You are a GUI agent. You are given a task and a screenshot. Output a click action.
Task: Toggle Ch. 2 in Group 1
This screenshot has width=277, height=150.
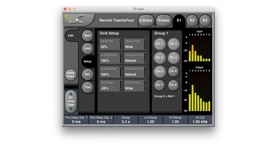tap(173, 44)
